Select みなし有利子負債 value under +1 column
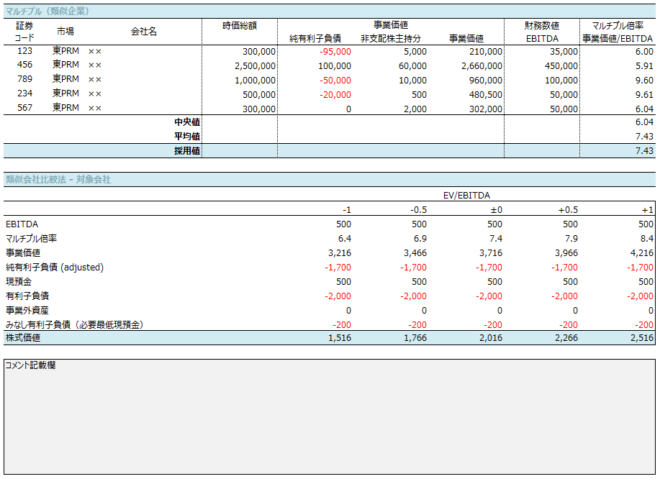This screenshot has height=479, width=660. pos(644,324)
